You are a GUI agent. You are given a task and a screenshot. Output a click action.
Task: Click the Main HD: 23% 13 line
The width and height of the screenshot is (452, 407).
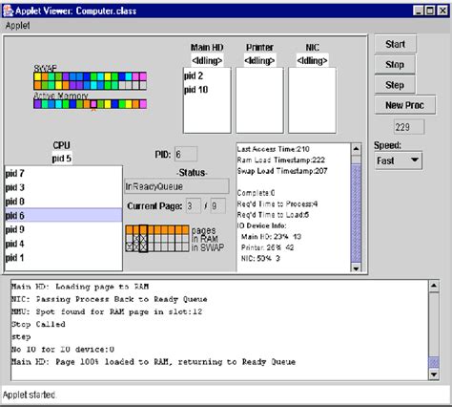[x=271, y=237]
